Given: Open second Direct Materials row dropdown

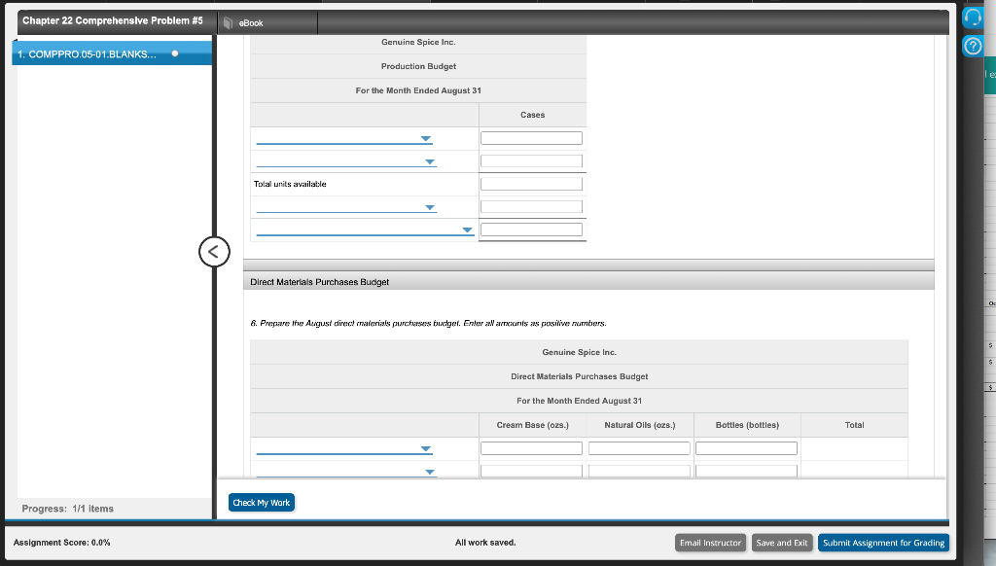Looking at the screenshot, I should click(346, 472).
